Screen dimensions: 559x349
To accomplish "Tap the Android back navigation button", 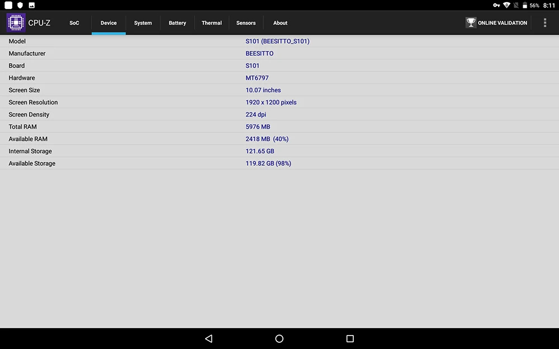I will (209, 338).
